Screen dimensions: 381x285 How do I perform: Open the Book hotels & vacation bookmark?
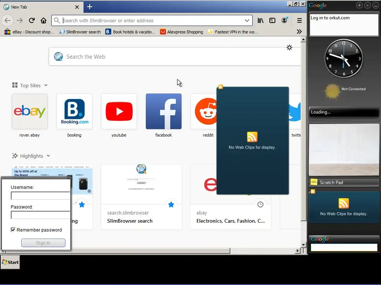point(130,32)
